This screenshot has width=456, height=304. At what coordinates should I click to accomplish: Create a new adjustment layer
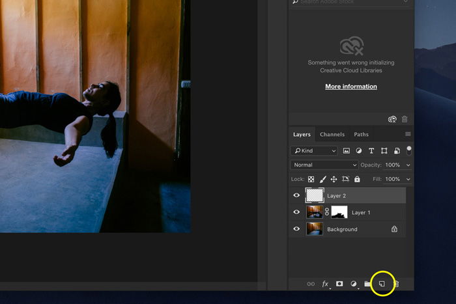click(354, 284)
